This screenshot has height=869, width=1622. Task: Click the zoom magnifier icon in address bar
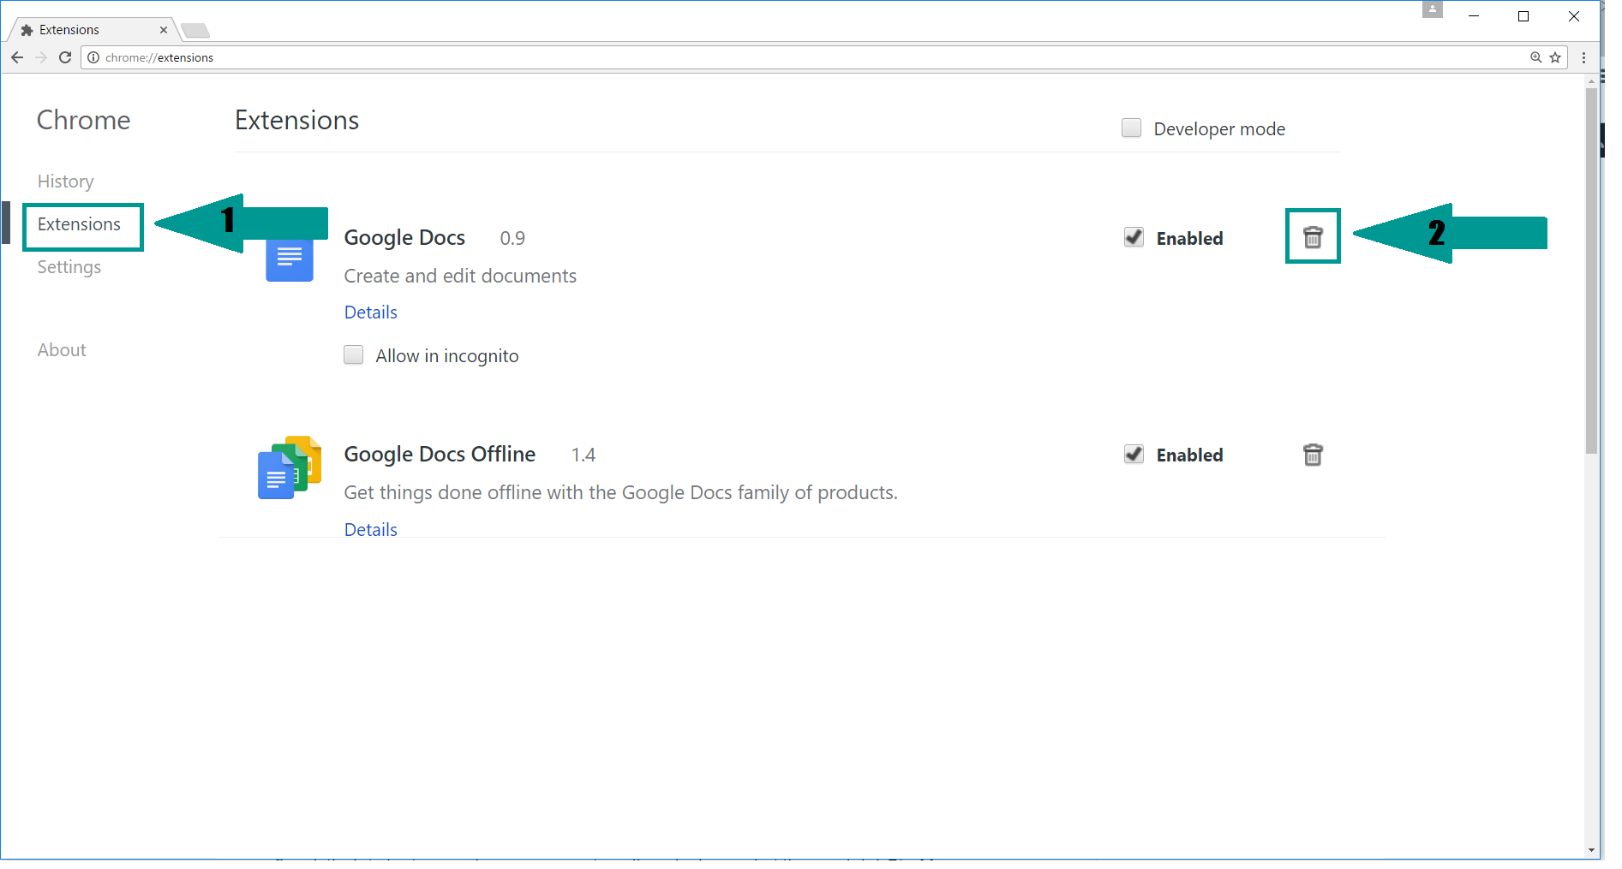coord(1535,57)
